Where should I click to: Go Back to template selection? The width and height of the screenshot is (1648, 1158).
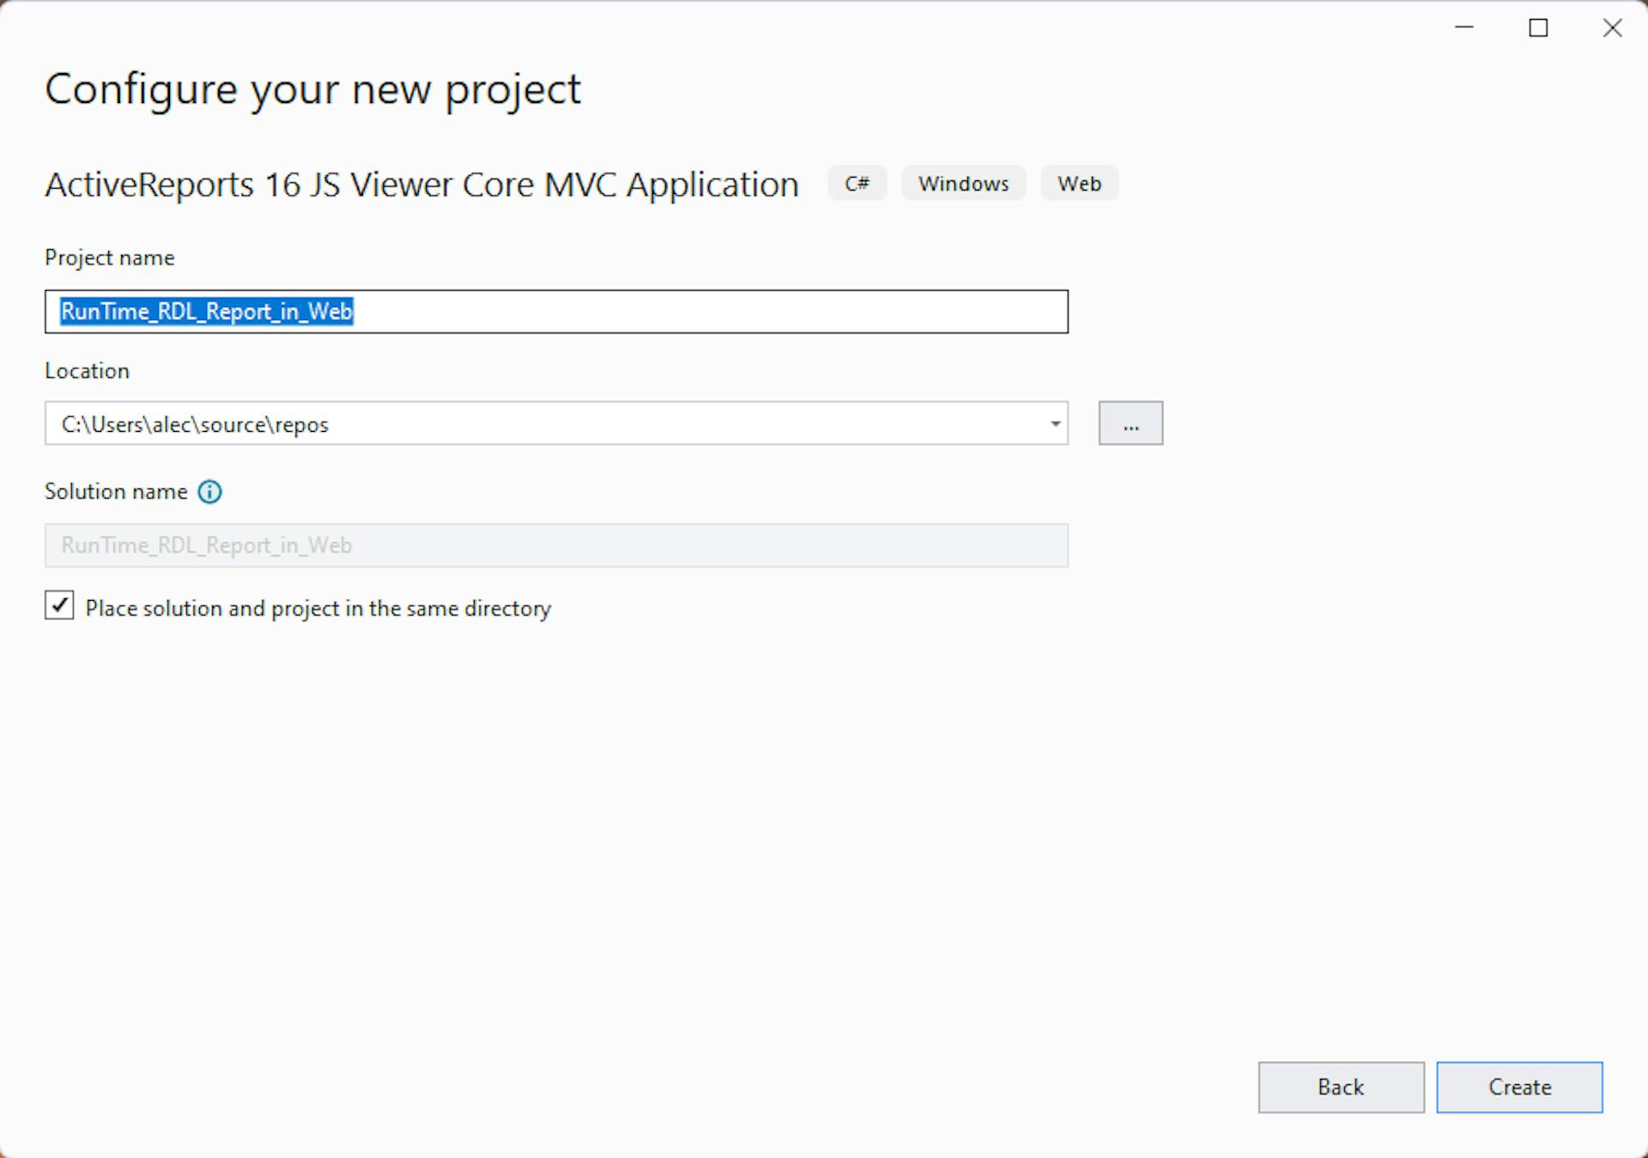1339,1087
